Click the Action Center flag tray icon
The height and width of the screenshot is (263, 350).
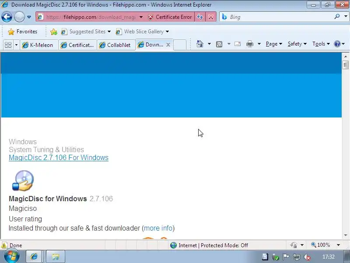tap(286, 257)
